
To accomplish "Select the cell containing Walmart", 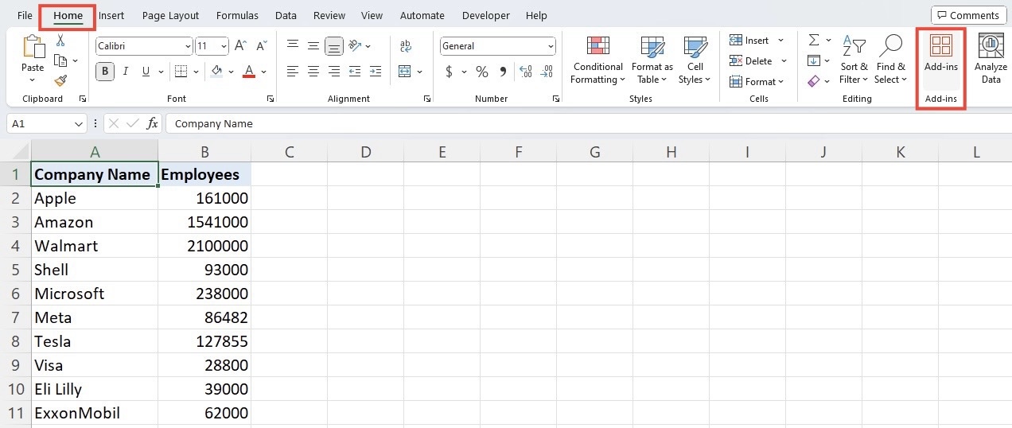I will pyautogui.click(x=95, y=246).
